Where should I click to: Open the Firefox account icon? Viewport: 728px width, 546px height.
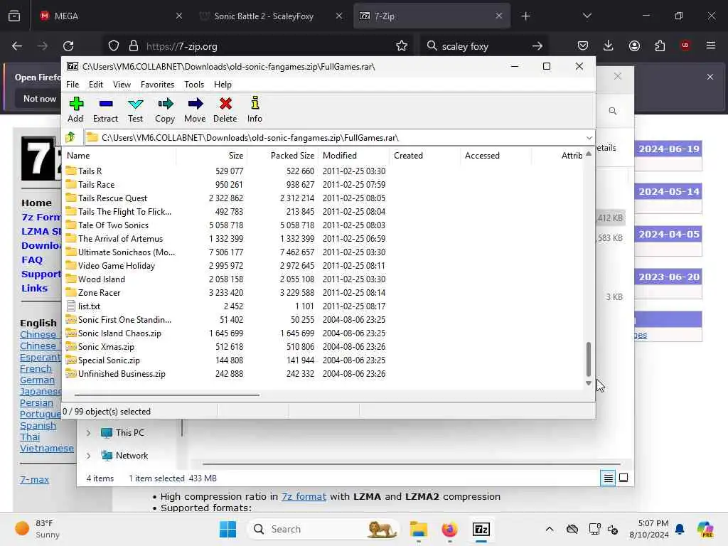tap(634, 45)
